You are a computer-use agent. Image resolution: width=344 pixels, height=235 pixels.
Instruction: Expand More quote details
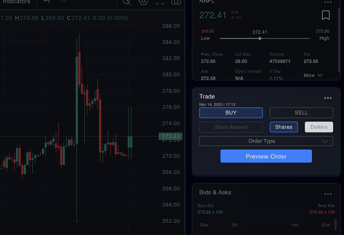313,75
